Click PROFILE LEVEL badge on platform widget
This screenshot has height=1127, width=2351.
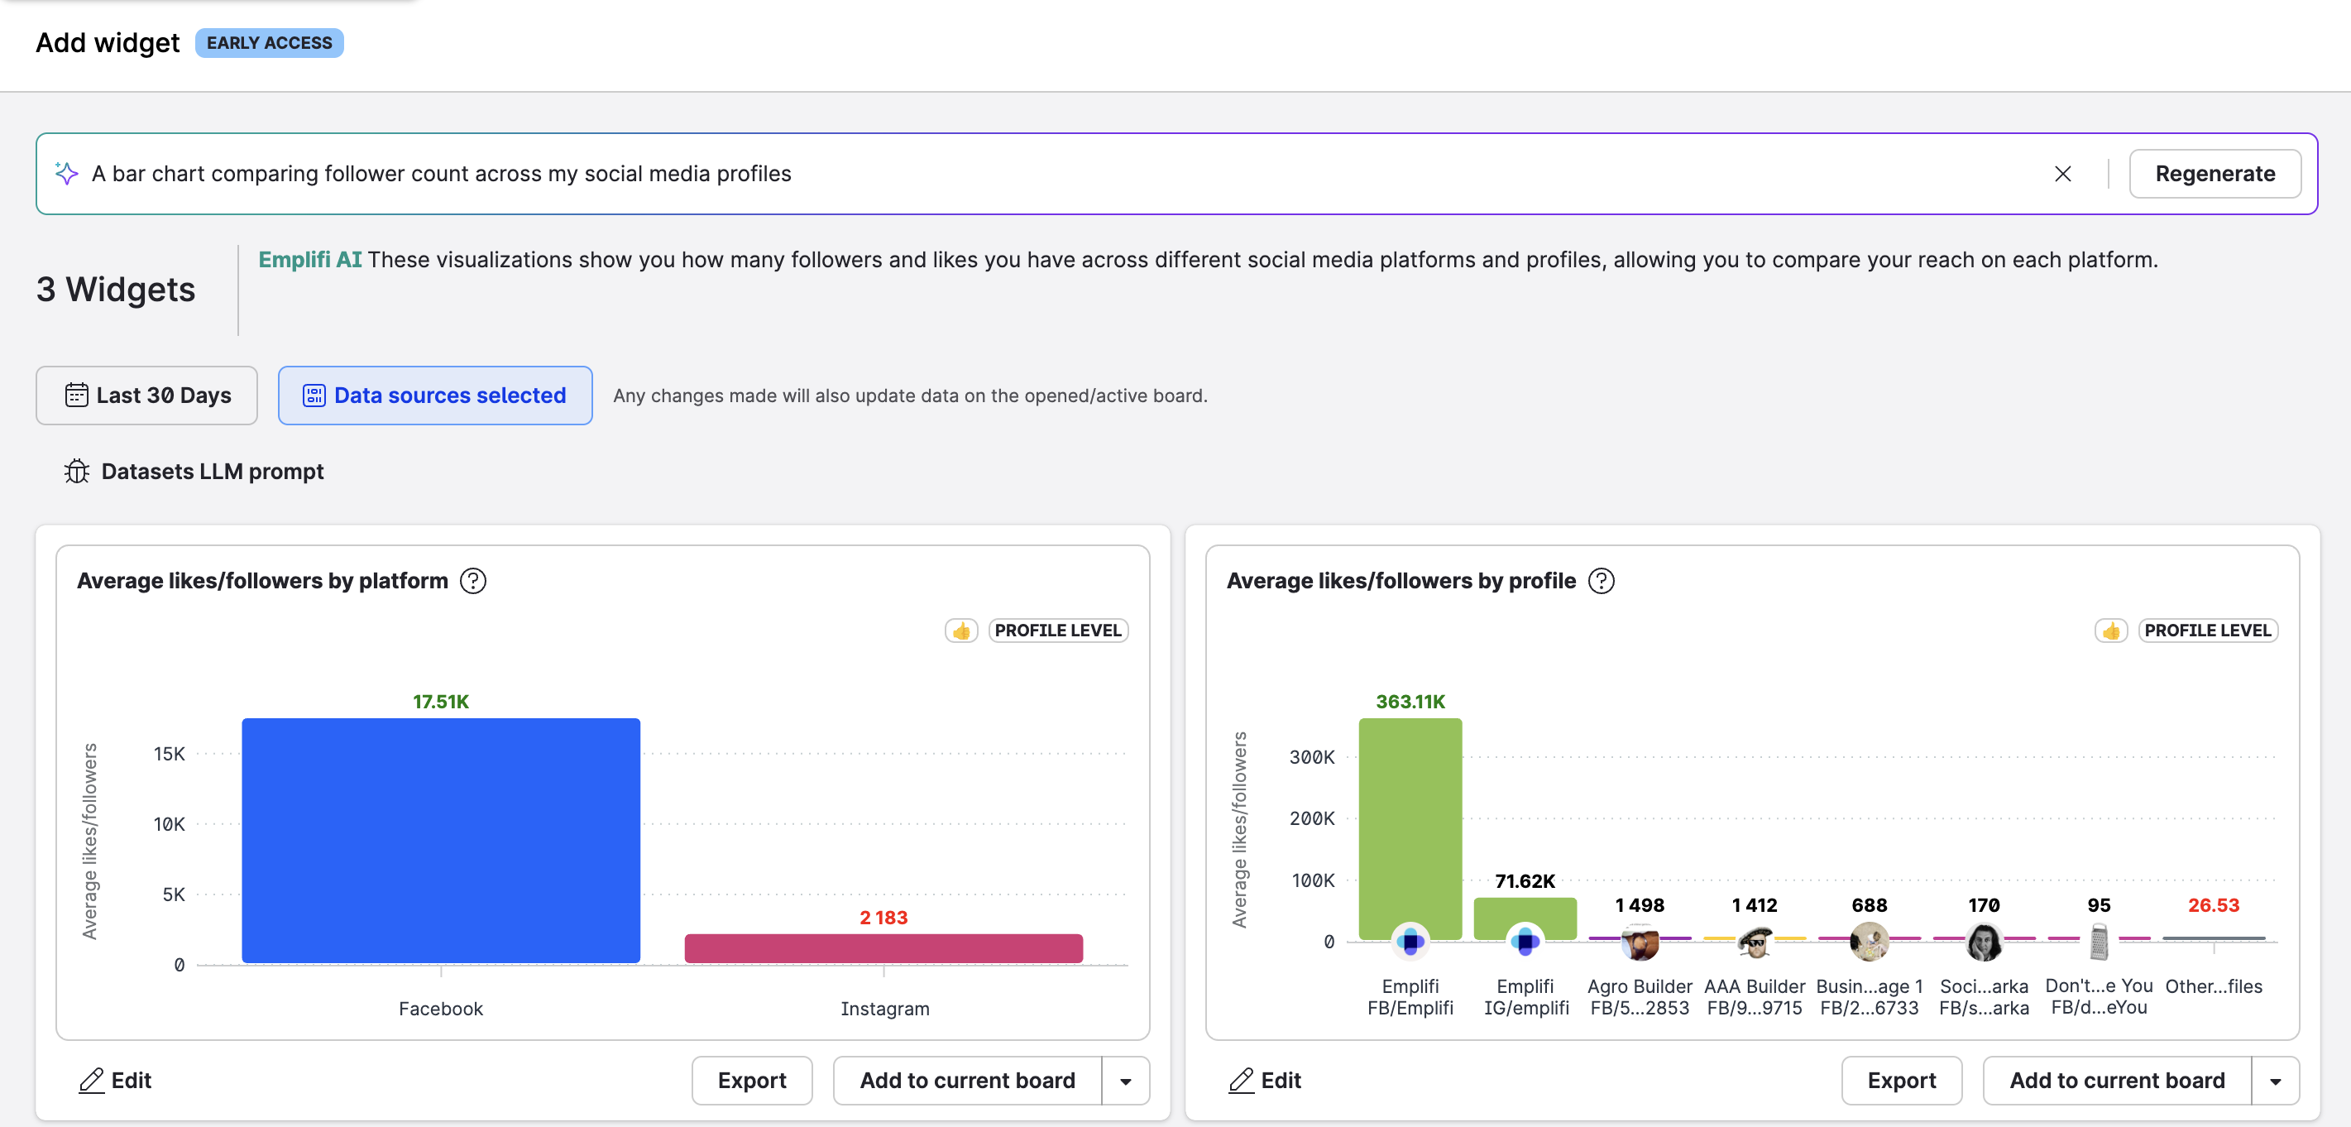coord(1058,631)
